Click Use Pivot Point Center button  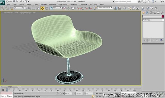(64, 8)
